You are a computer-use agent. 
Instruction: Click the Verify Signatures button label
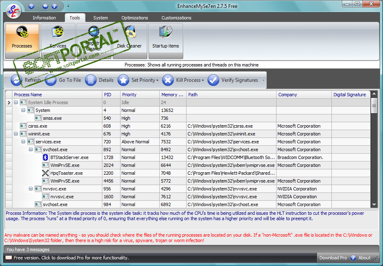(240, 80)
